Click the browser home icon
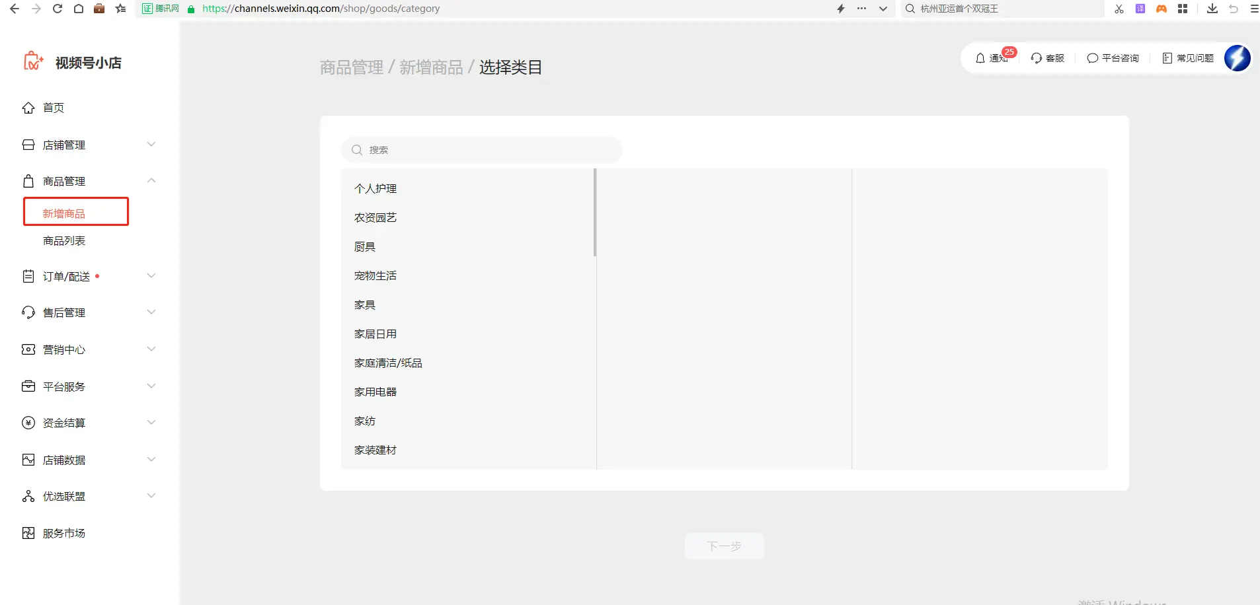 78,9
